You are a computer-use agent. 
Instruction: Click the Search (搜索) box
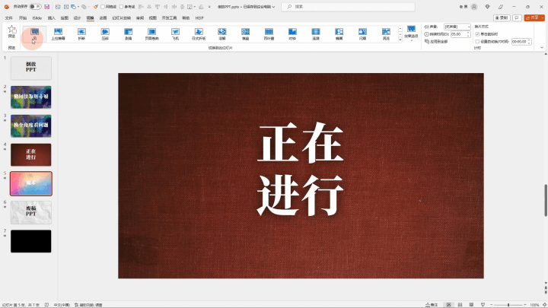point(348,7)
